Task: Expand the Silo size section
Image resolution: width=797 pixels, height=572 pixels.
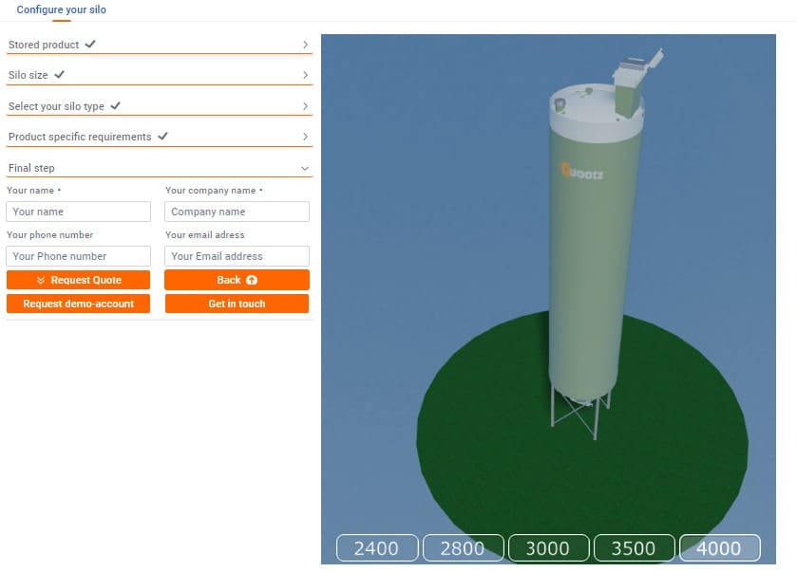Action: point(157,75)
